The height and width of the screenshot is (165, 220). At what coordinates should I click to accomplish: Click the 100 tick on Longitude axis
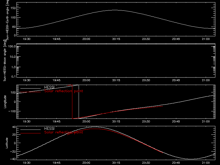(13, 92)
